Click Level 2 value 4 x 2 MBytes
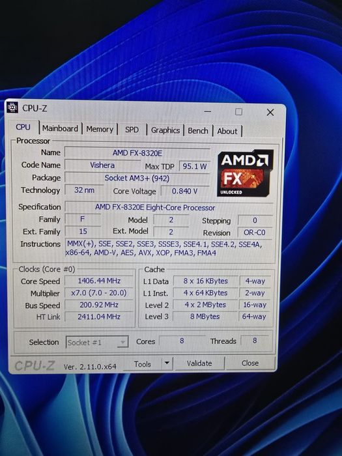This screenshot has height=456, width=342. point(205,305)
